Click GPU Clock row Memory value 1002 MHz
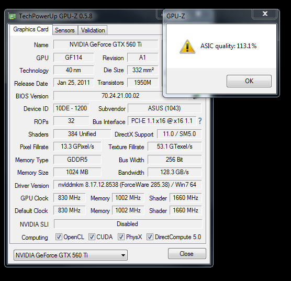This screenshot has width=291, height=281. 128,198
